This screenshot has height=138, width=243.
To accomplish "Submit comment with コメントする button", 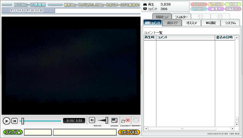I will click(x=129, y=132).
